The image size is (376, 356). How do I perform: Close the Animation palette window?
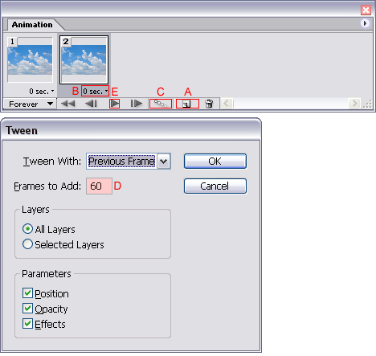coord(366,10)
